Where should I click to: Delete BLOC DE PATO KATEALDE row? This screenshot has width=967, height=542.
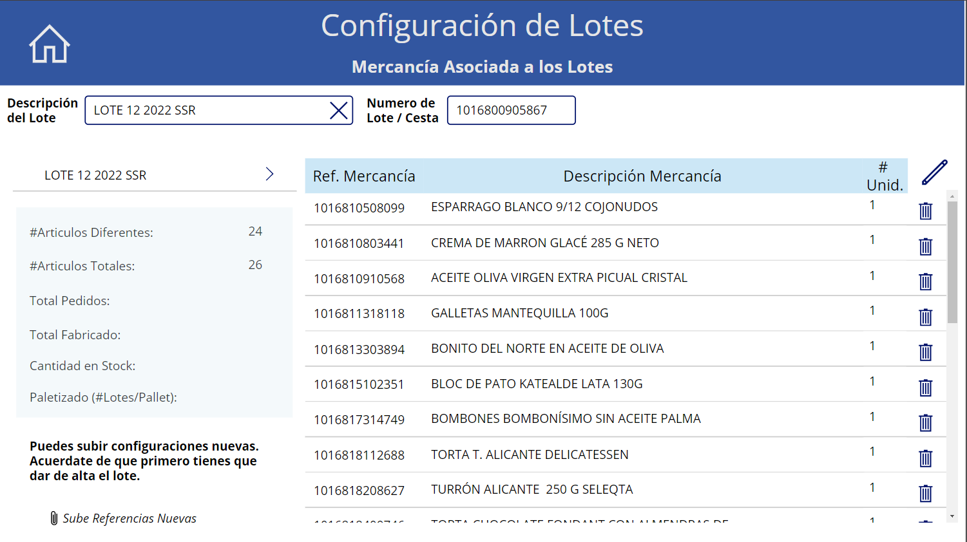(x=925, y=388)
